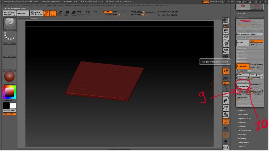Click the Scale view icon on right shelf
This screenshot has height=151, width=269.
[x=226, y=108]
